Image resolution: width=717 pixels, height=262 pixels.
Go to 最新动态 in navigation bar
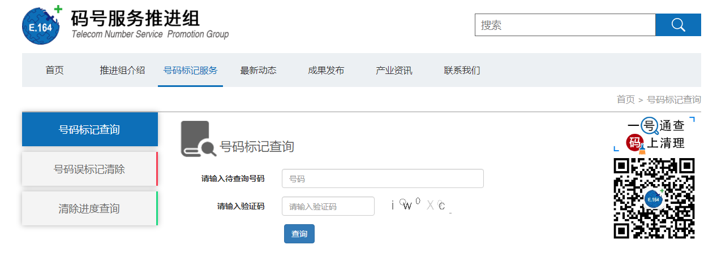point(258,71)
